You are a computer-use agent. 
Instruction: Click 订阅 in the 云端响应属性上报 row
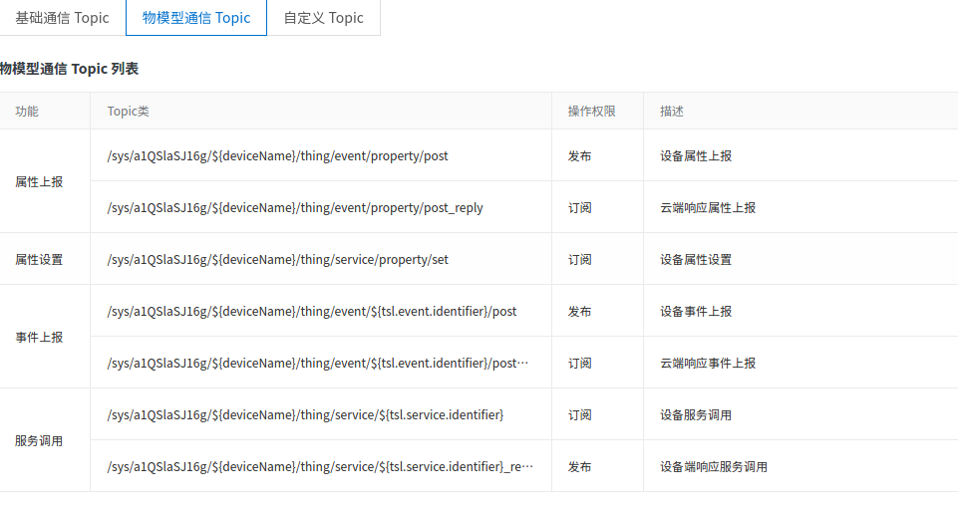point(579,208)
